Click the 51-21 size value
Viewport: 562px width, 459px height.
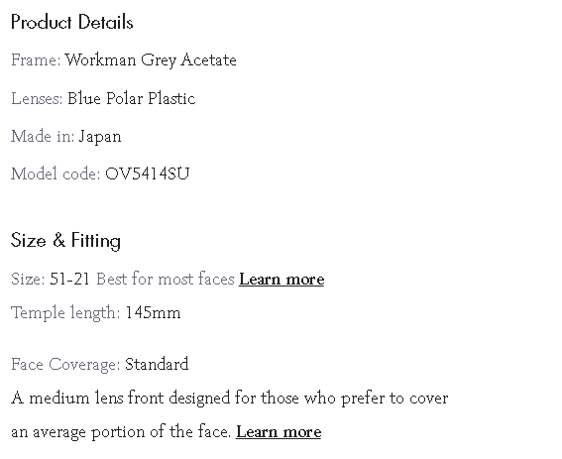[69, 280]
